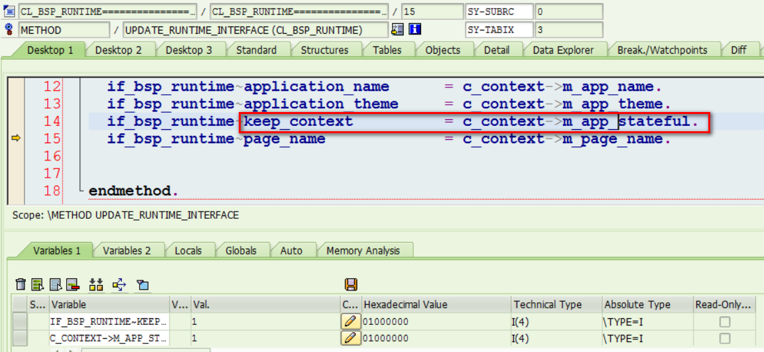
Task: Select the Locals tab
Action: pos(188,251)
